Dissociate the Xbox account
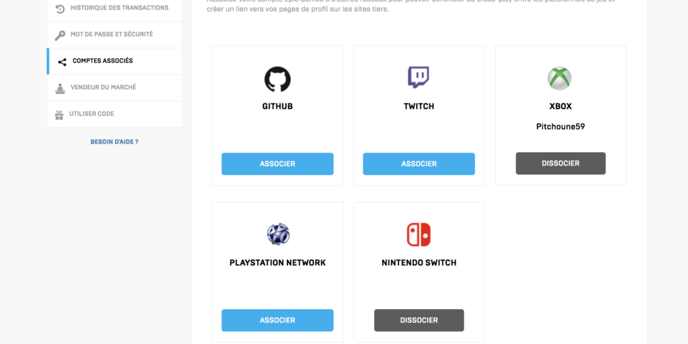This screenshot has height=344, width=688. coord(560,163)
